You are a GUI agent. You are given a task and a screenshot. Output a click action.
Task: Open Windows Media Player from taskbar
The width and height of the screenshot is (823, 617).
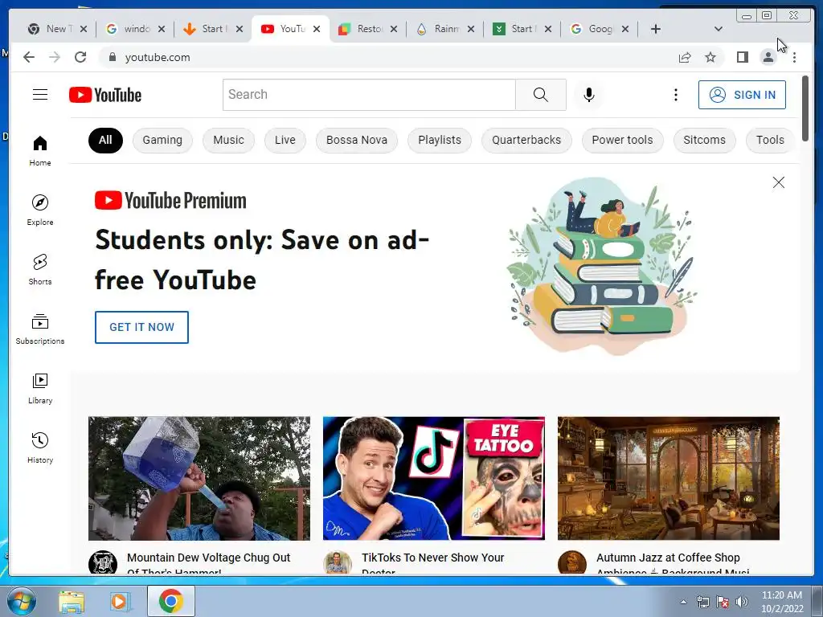tap(121, 602)
